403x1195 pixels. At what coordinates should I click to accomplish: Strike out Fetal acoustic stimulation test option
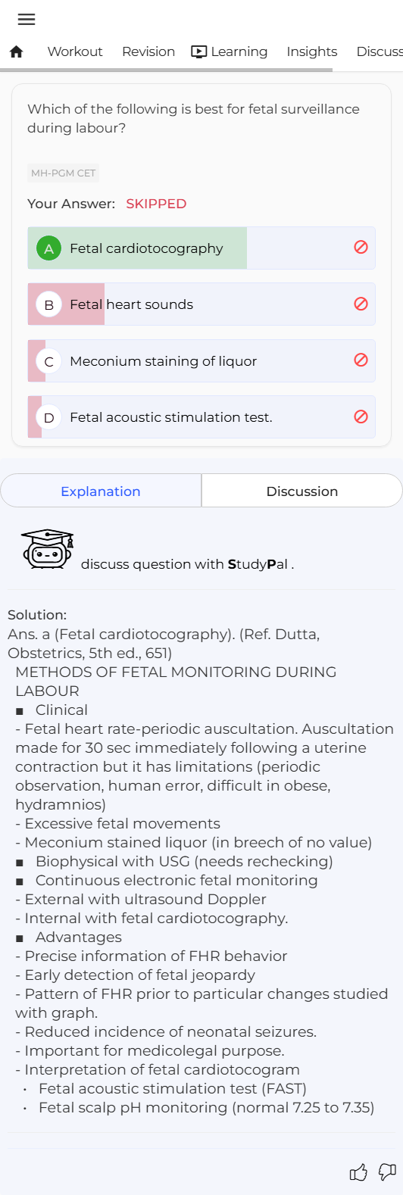pos(361,417)
